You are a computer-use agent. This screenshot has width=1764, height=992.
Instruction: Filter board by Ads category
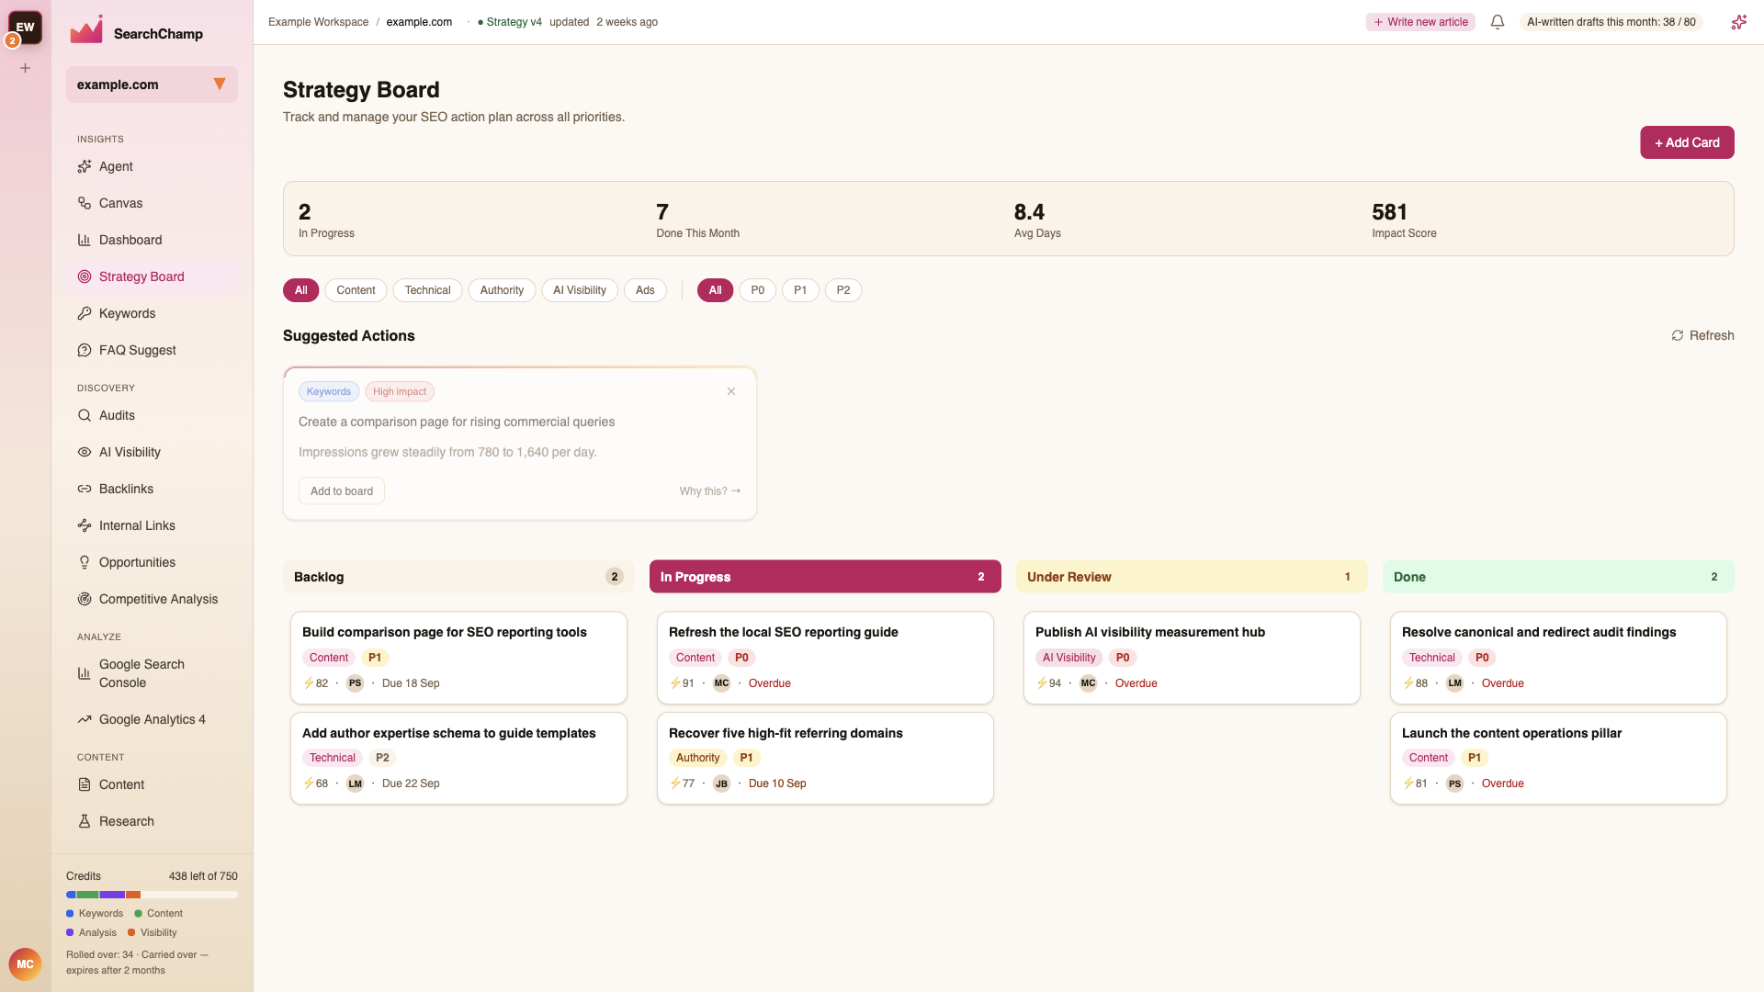pos(645,290)
